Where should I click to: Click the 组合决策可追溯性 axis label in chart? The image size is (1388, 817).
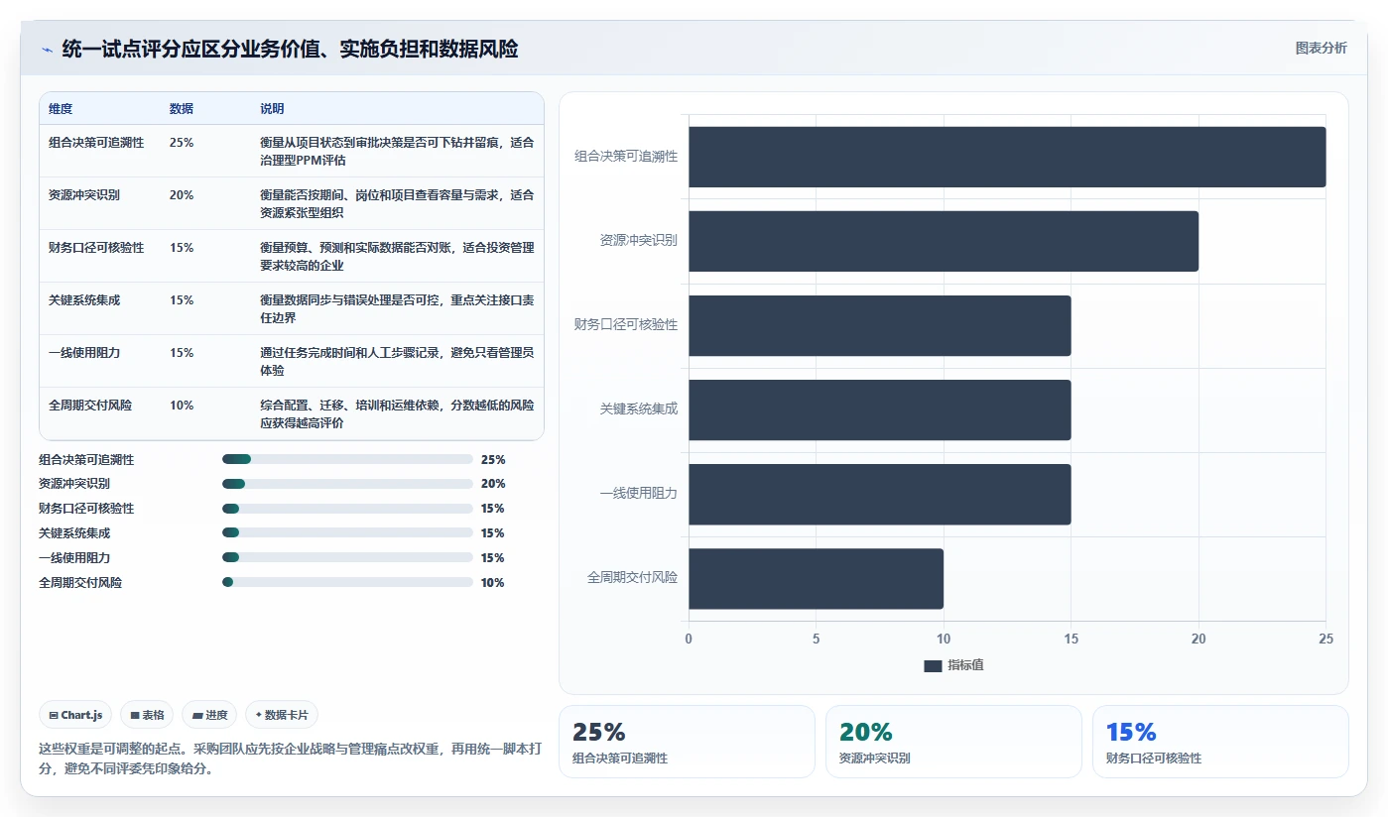(x=626, y=157)
